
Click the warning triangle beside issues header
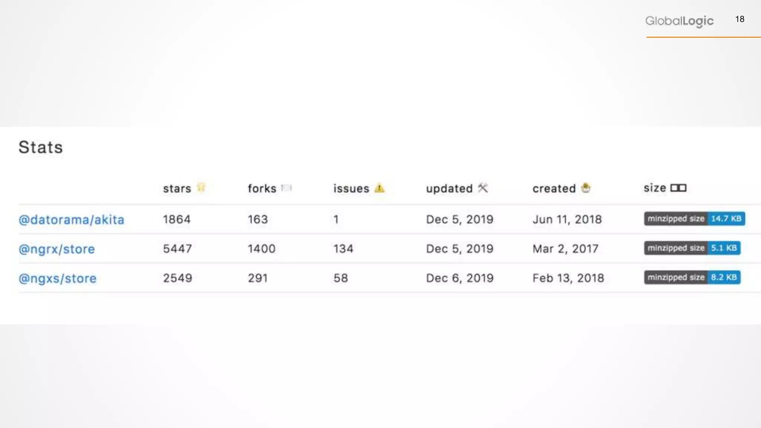tap(379, 188)
